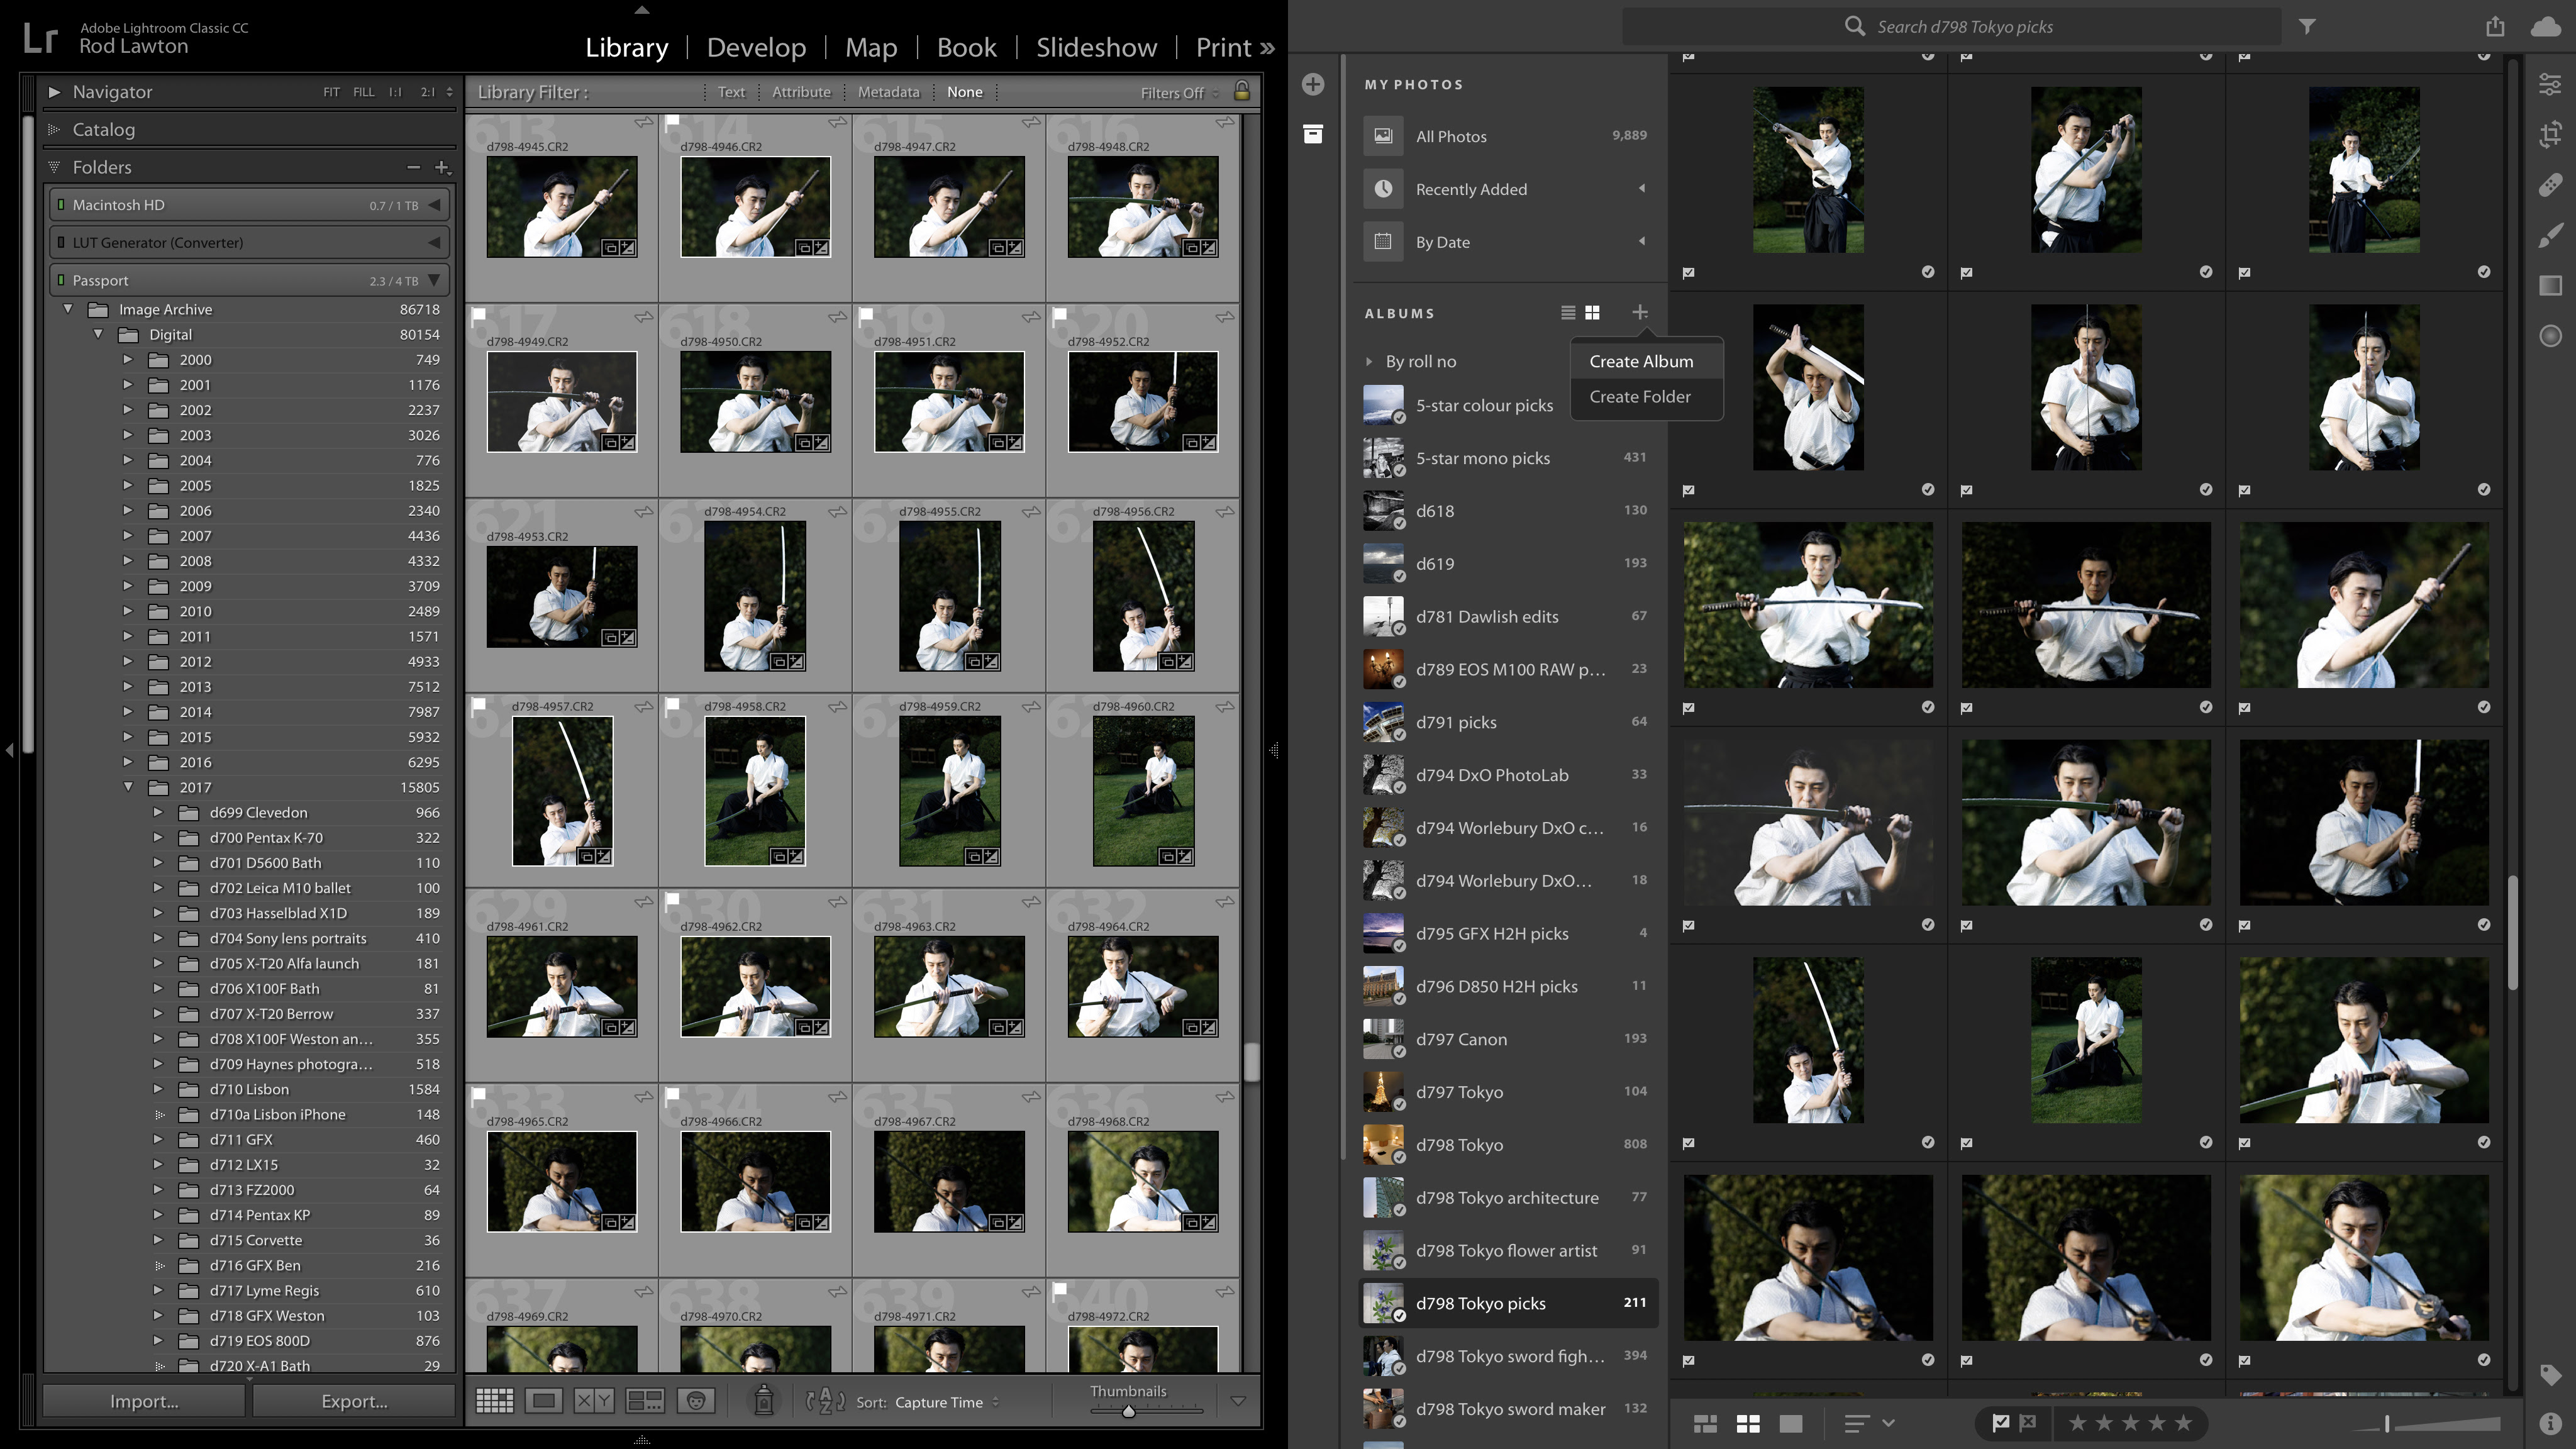Toggle the flag as picked button
This screenshot has height=1449, width=2576.
2001,1422
